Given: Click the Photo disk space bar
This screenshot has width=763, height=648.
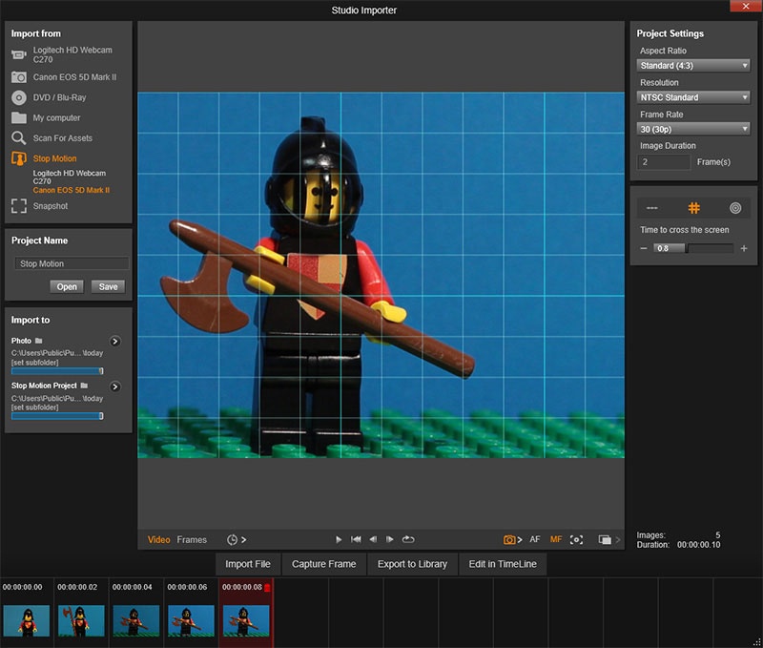Looking at the screenshot, I should coord(57,371).
